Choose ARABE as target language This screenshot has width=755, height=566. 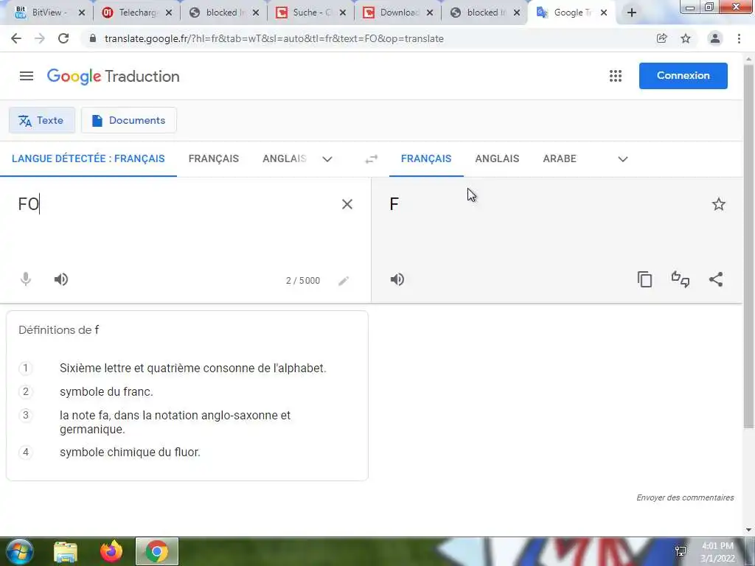[x=560, y=159]
